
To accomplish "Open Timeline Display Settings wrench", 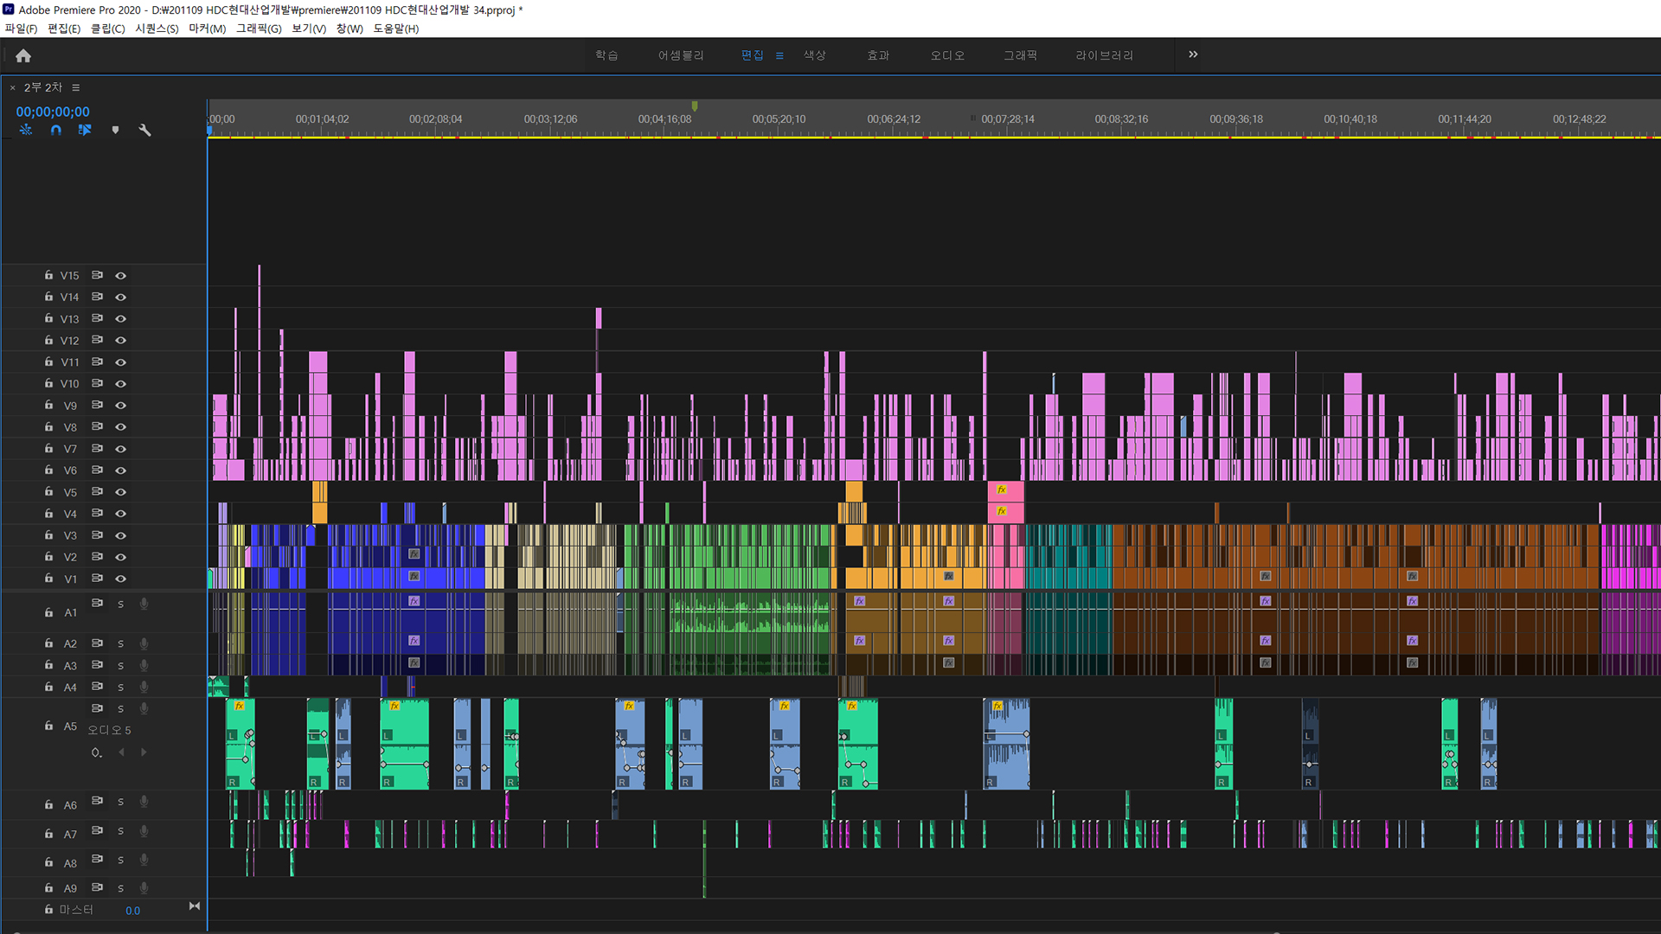I will pyautogui.click(x=144, y=130).
